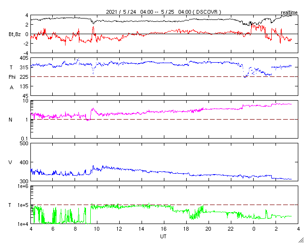Image resolution: width=304 pixels, height=243 pixels.
Task: Select the 0 hour tick on time axis
Action: pyautogui.click(x=254, y=229)
